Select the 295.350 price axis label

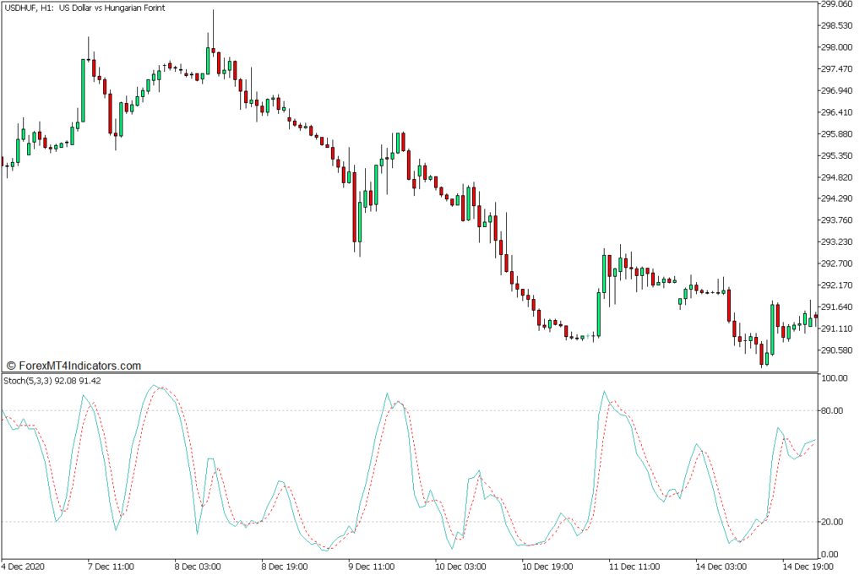[x=838, y=155]
